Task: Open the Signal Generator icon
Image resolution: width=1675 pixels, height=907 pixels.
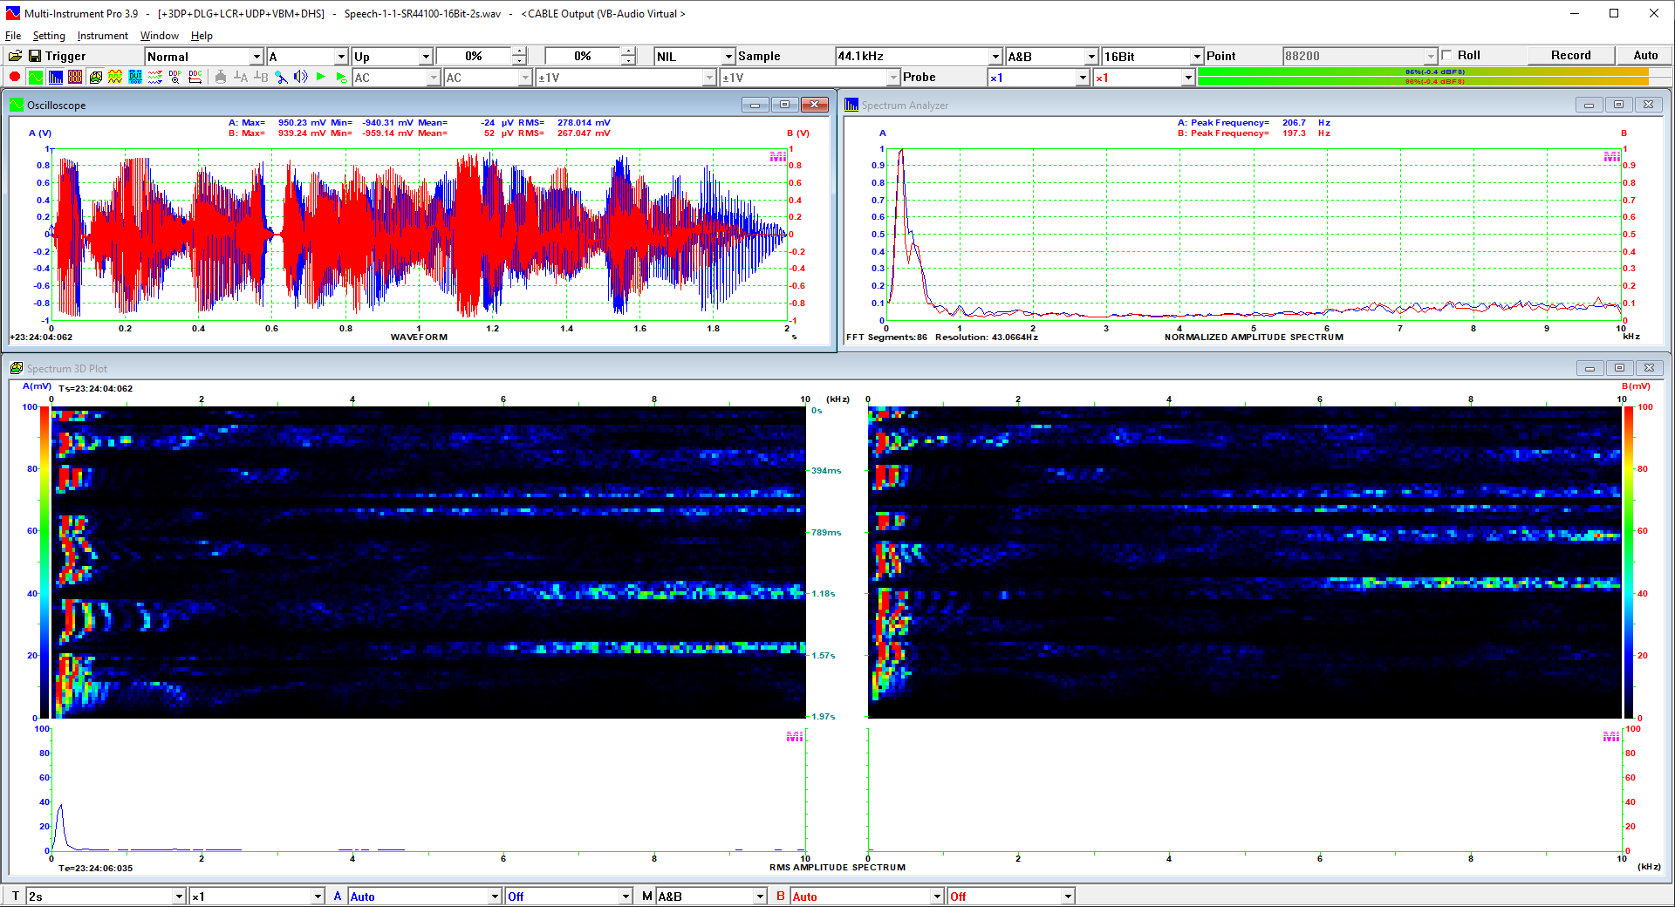Action: click(115, 77)
